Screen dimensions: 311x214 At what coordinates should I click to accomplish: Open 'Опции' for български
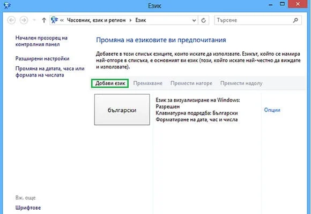pyautogui.click(x=272, y=110)
